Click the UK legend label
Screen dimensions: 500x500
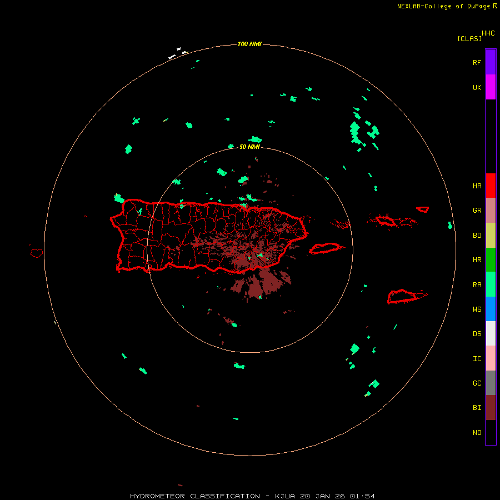pos(477,88)
